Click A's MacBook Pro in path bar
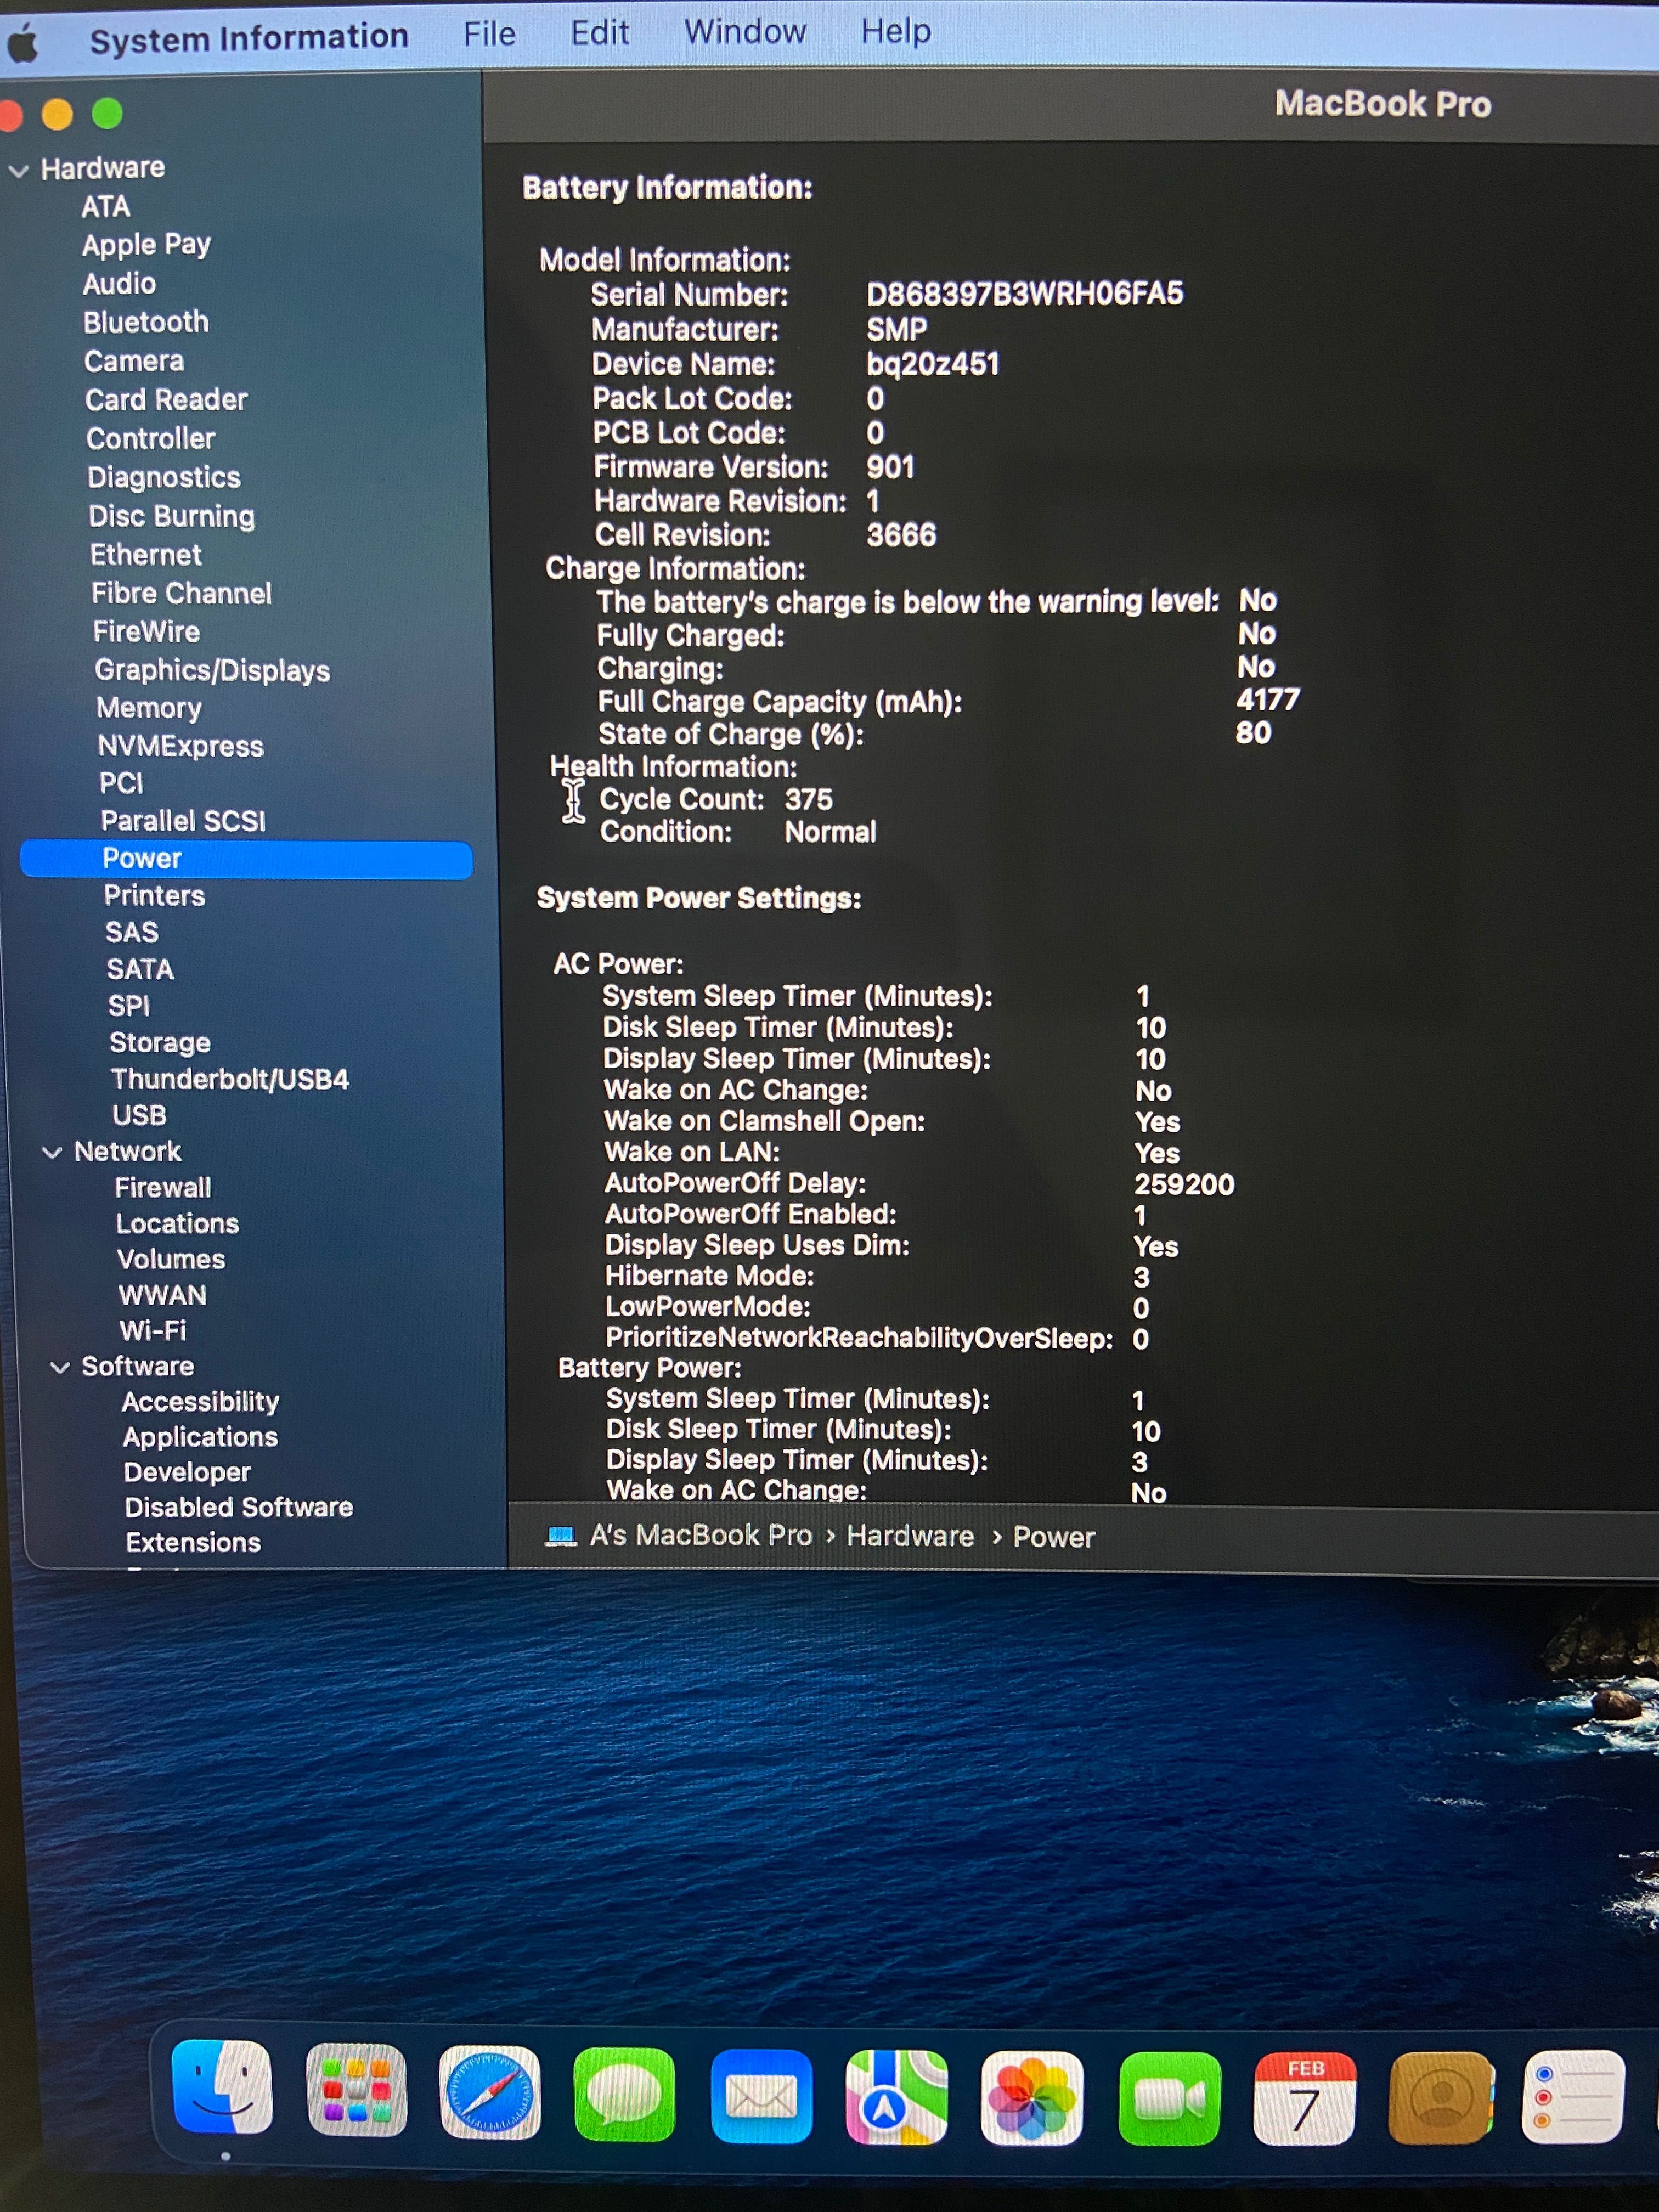Viewport: 1659px width, 2212px height. [701, 1535]
